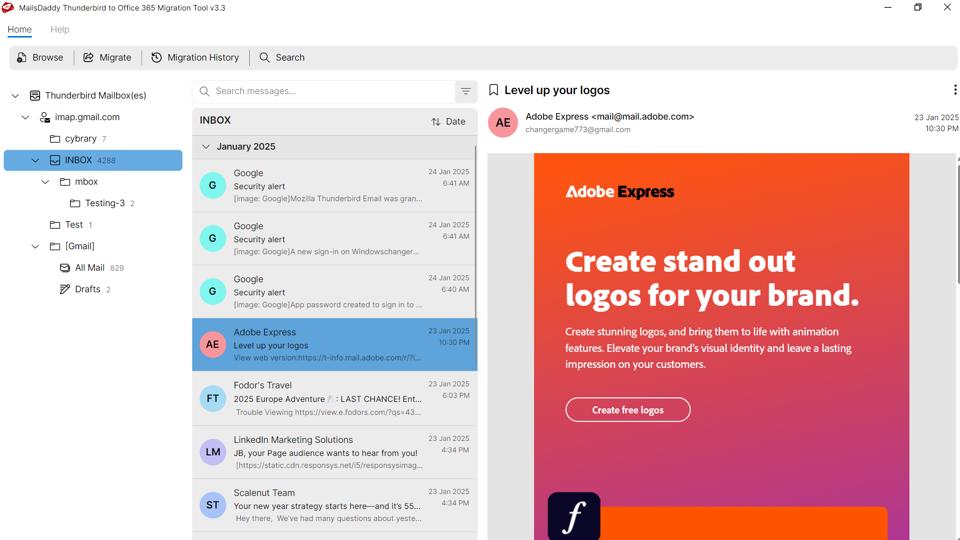
Task: Select the cybrary folder
Action: pyautogui.click(x=93, y=139)
